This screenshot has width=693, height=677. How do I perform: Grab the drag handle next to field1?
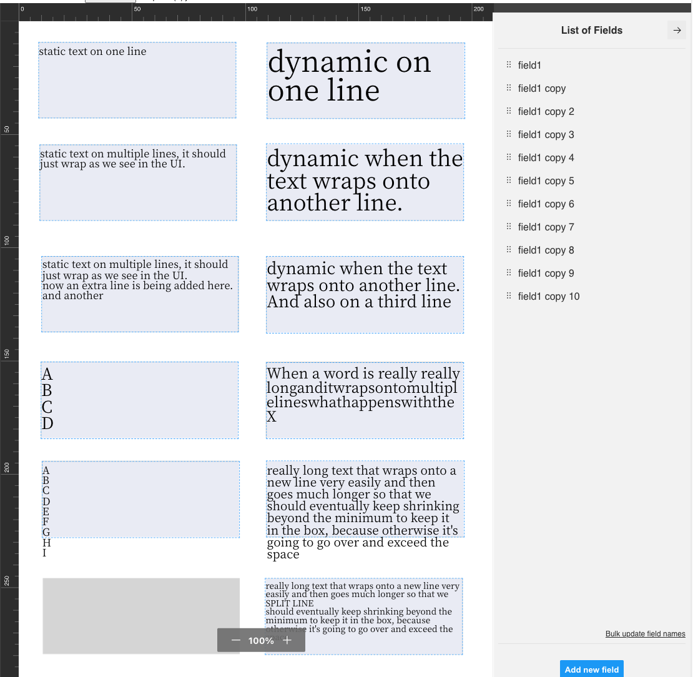(x=509, y=65)
